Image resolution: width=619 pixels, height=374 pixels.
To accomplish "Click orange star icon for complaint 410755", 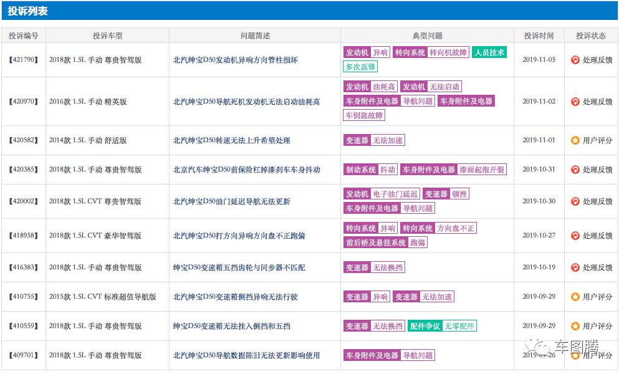I will [575, 297].
